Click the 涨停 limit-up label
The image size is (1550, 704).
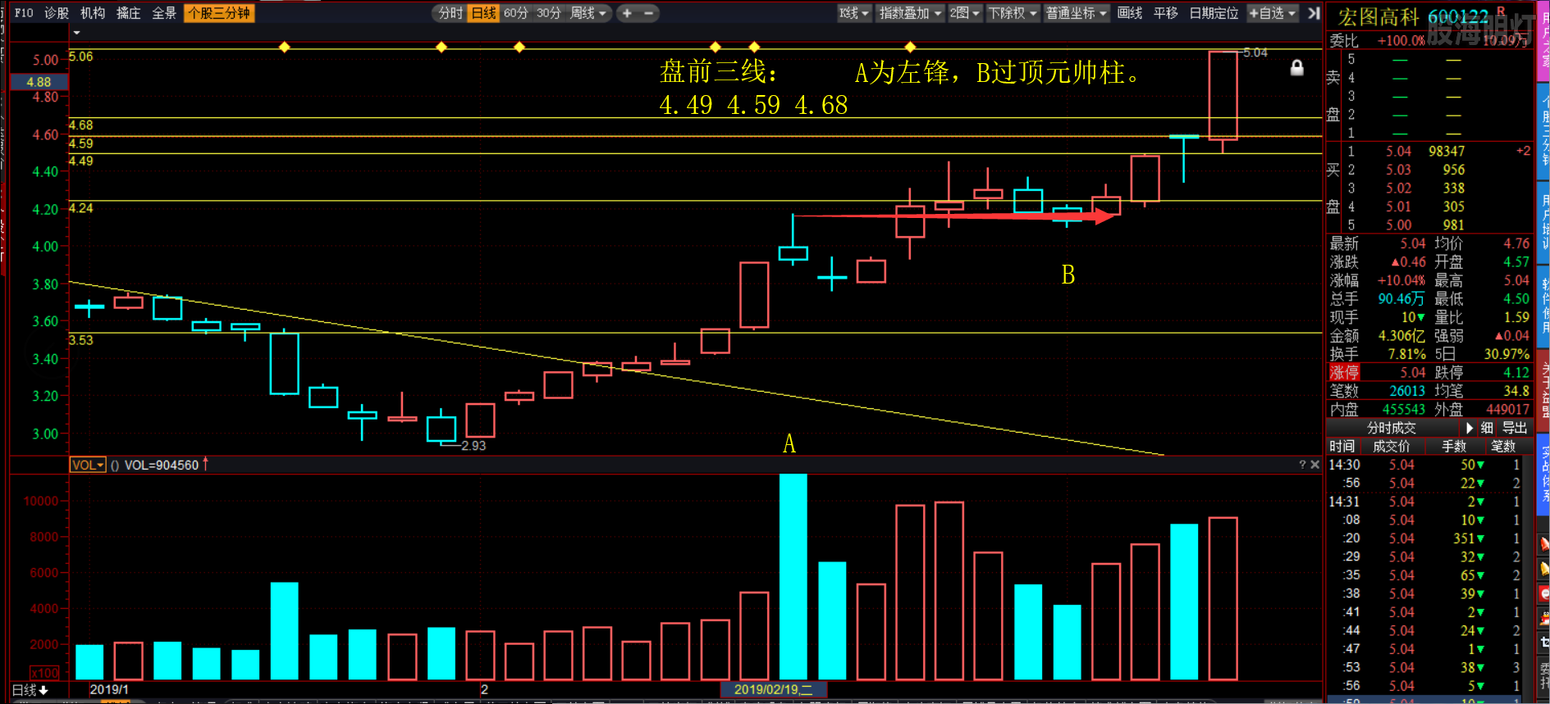pos(1344,373)
